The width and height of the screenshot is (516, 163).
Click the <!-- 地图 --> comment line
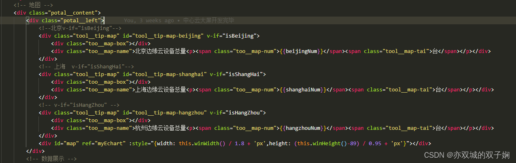click(32, 5)
